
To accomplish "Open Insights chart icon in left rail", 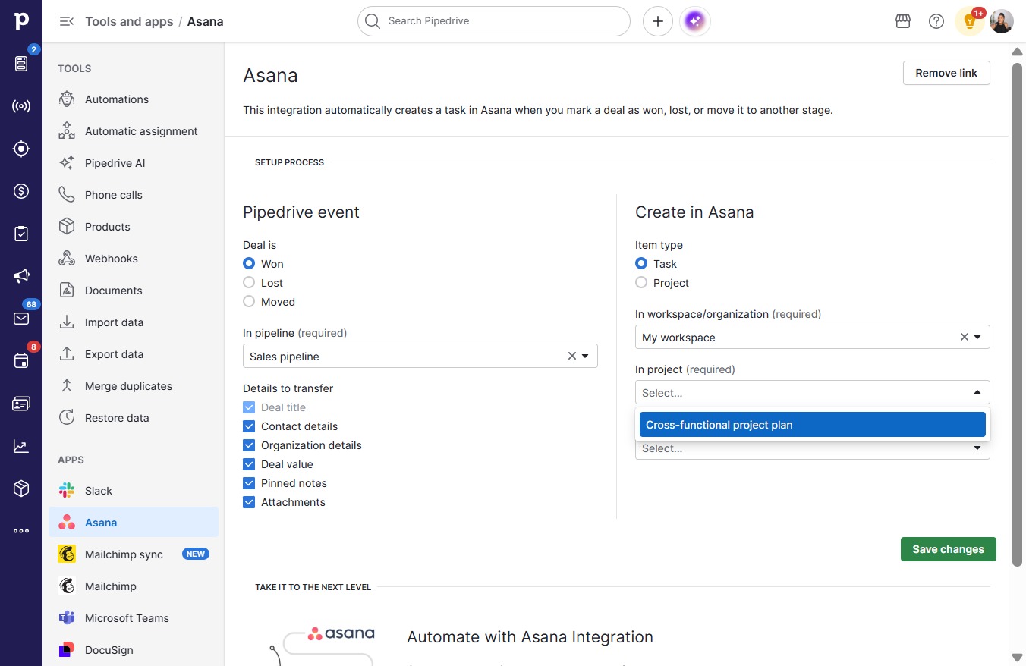I will [21, 446].
